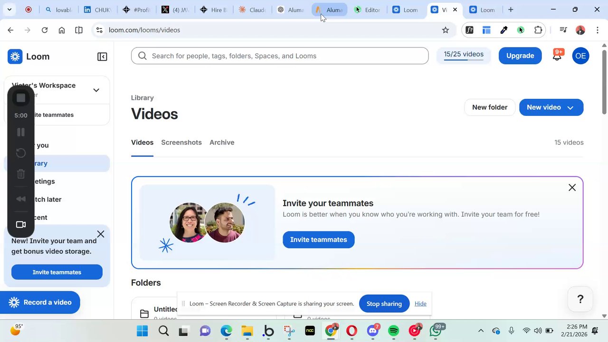
Task: Restart the Loom recording
Action: click(x=21, y=153)
